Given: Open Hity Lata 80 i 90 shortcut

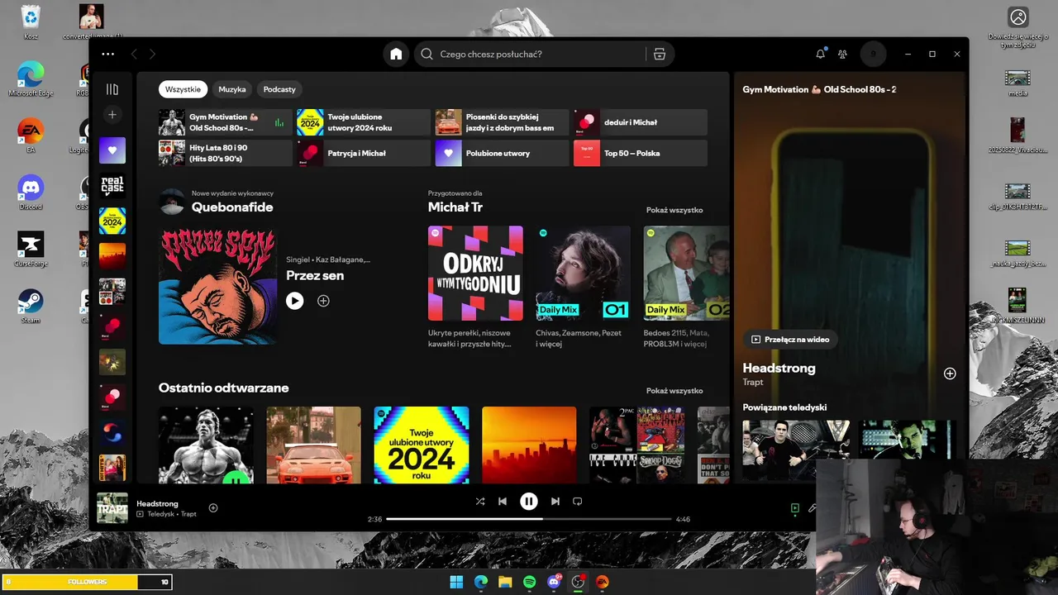Looking at the screenshot, I should pyautogui.click(x=225, y=153).
